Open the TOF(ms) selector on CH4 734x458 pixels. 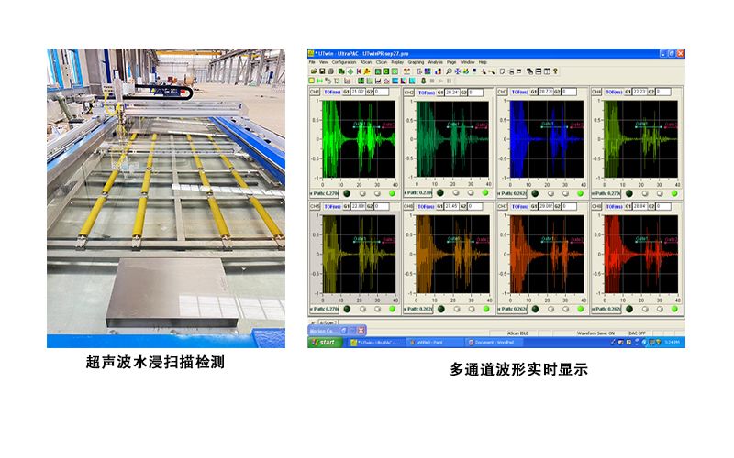pyautogui.click(x=616, y=92)
